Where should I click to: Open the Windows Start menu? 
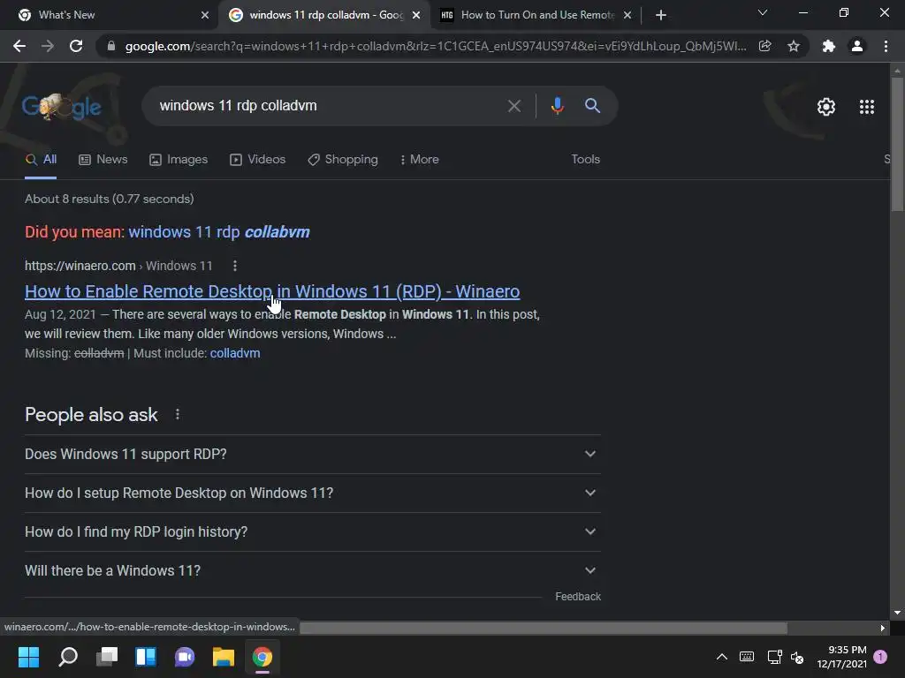[x=29, y=657]
